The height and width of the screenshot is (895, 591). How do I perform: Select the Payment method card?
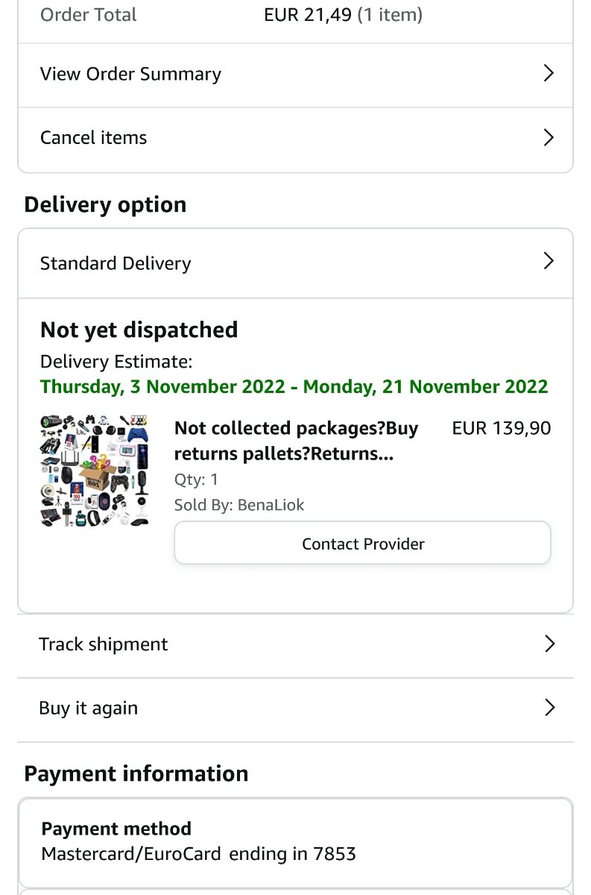tap(295, 841)
